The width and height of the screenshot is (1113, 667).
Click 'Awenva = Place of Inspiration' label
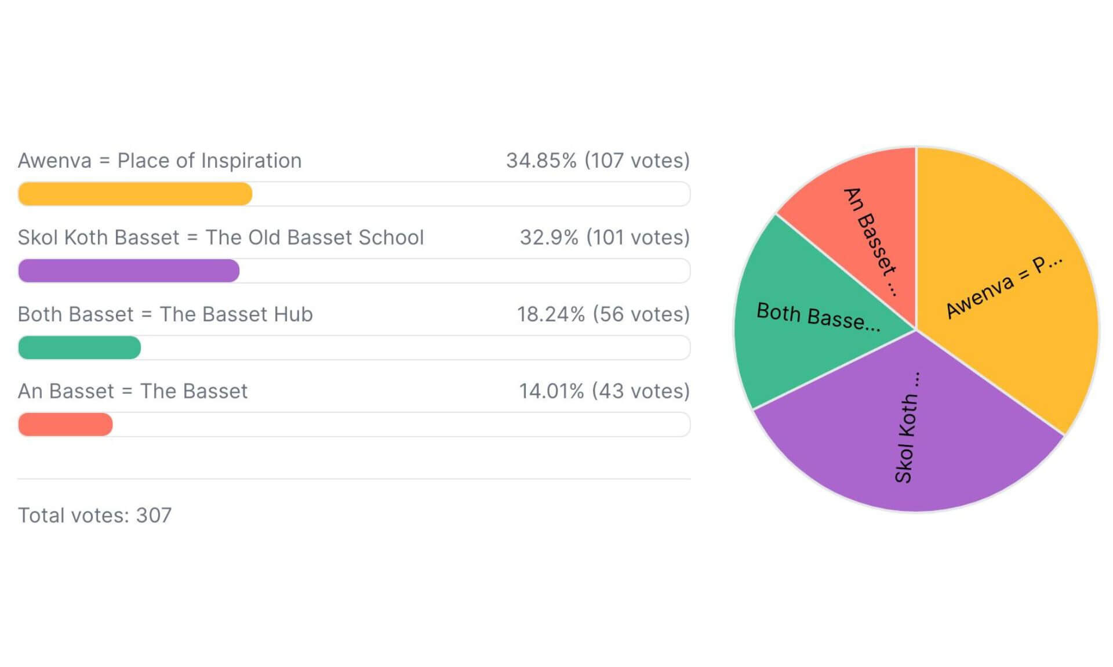160,161
